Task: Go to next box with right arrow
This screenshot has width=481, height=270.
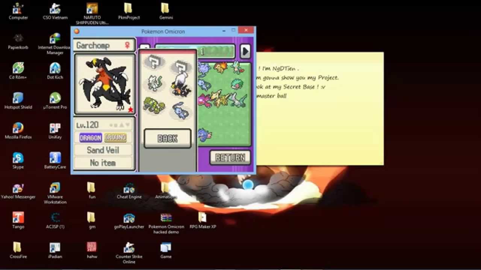Action: [245, 51]
